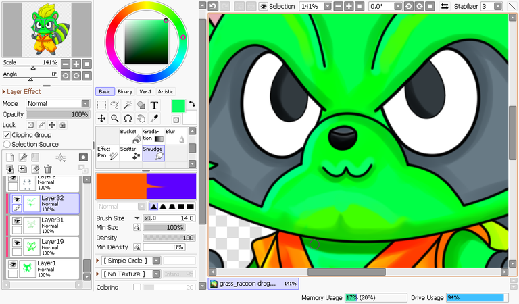Flip the canvas view horizontally

pos(445,6)
